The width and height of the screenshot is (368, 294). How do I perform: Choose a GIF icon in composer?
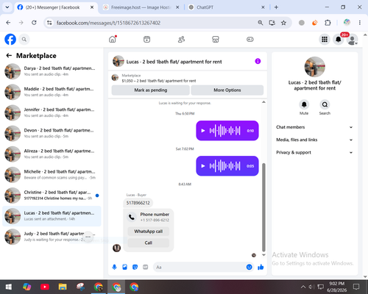(146, 267)
